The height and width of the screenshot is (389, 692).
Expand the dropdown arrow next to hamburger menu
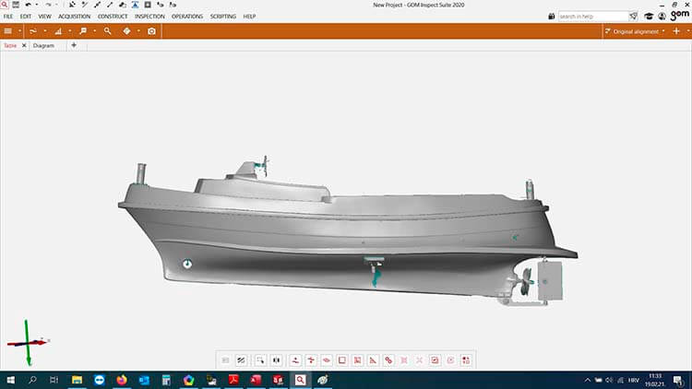pyautogui.click(x=20, y=30)
